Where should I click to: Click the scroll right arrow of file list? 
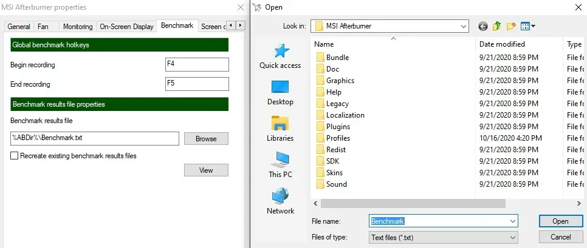[578, 203]
